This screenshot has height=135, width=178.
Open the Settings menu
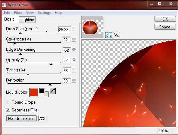point(44,13)
